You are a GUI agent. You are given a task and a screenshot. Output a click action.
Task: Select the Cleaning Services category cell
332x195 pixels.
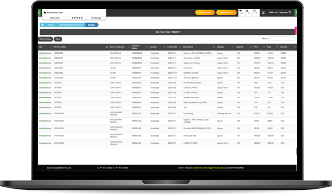click(224, 114)
